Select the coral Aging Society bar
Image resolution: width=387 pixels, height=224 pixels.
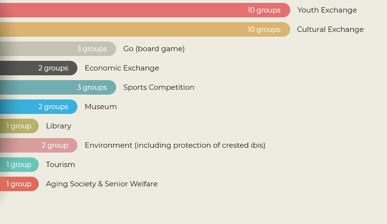click(x=19, y=184)
